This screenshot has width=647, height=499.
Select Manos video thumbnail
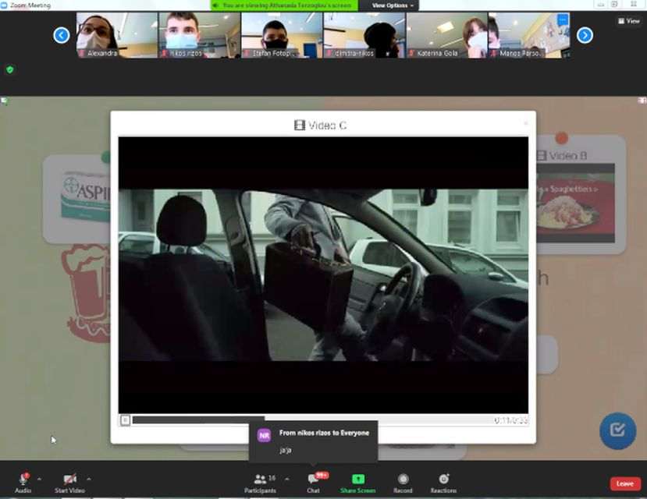coord(529,35)
